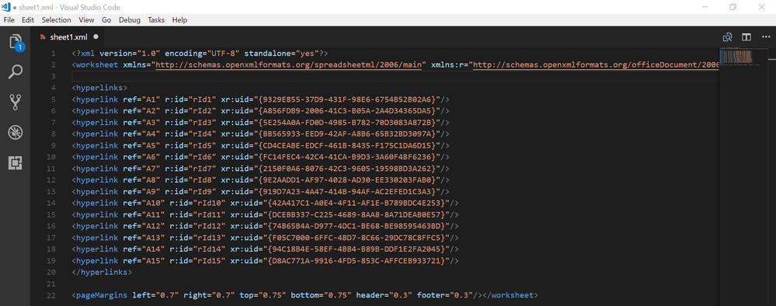Open the View menu
The height and width of the screenshot is (306, 776).
86,20
